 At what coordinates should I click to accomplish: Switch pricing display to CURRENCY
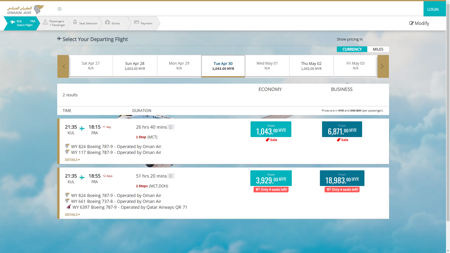(x=352, y=49)
